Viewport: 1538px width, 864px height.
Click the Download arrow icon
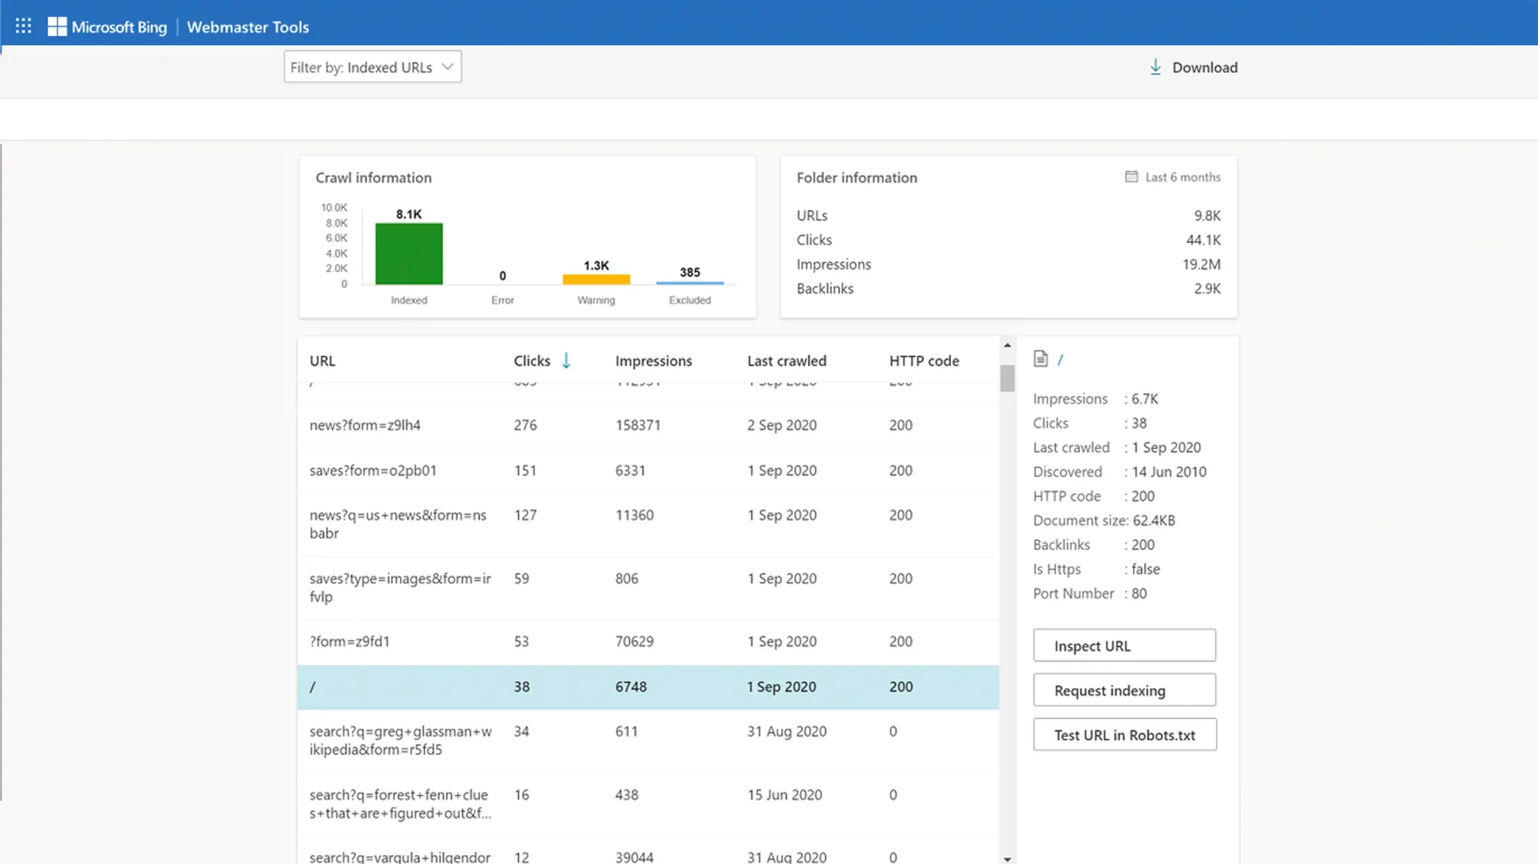(x=1155, y=67)
